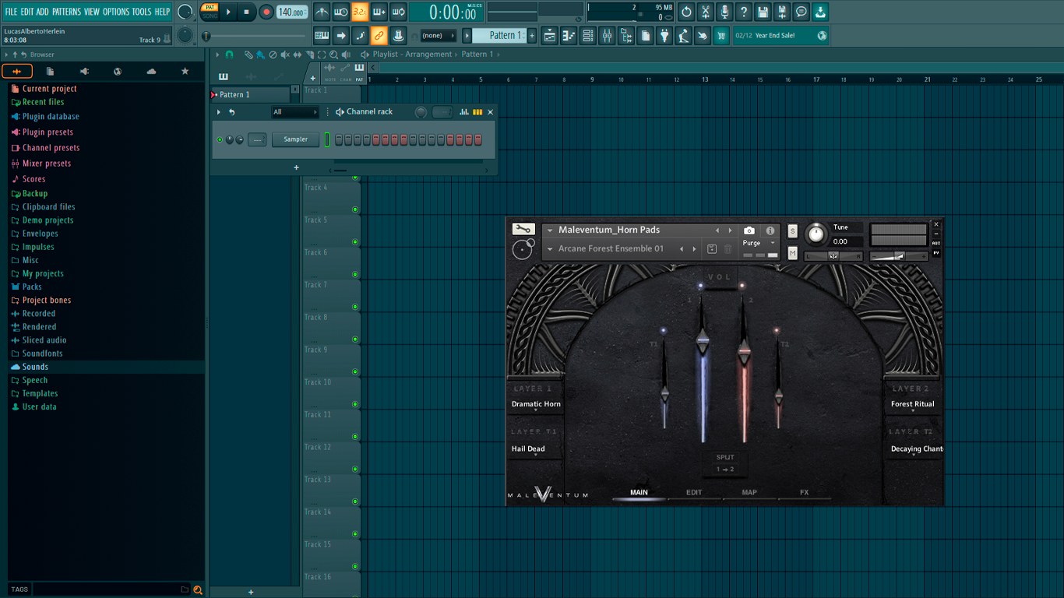Click the Kontakt info icon

(770, 230)
